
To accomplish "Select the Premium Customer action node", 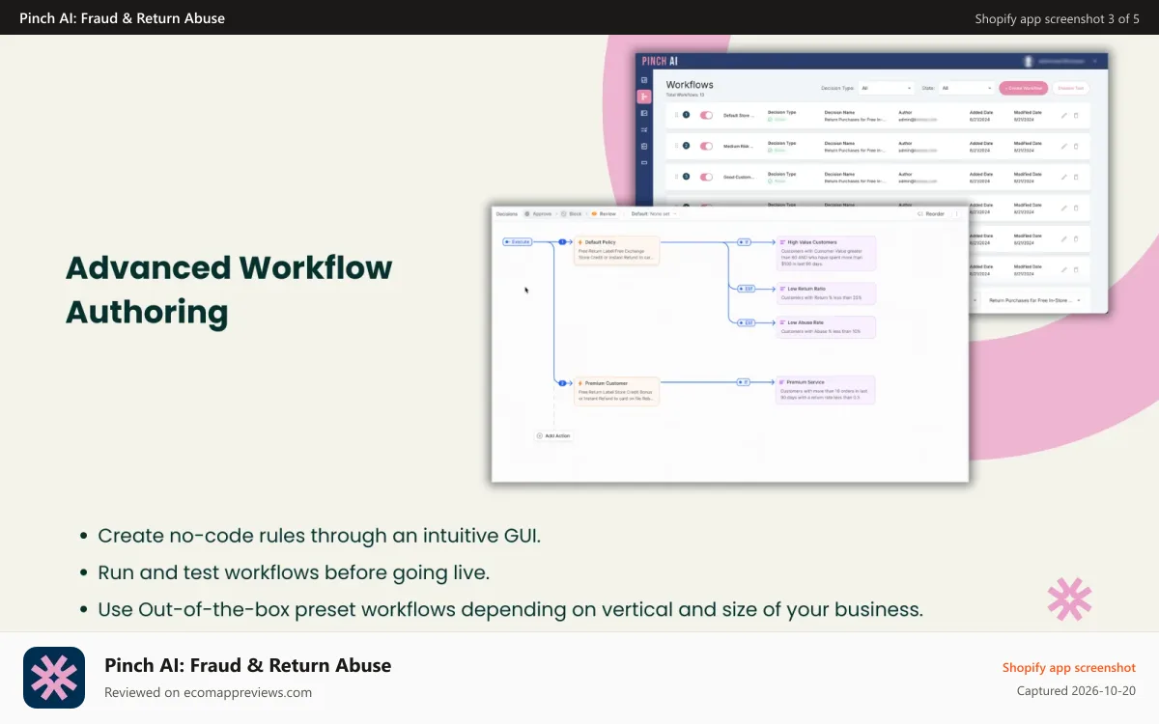I will click(617, 391).
